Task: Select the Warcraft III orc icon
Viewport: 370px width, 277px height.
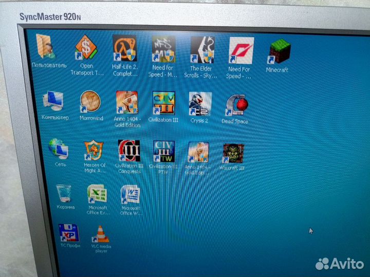Action: tap(233, 153)
